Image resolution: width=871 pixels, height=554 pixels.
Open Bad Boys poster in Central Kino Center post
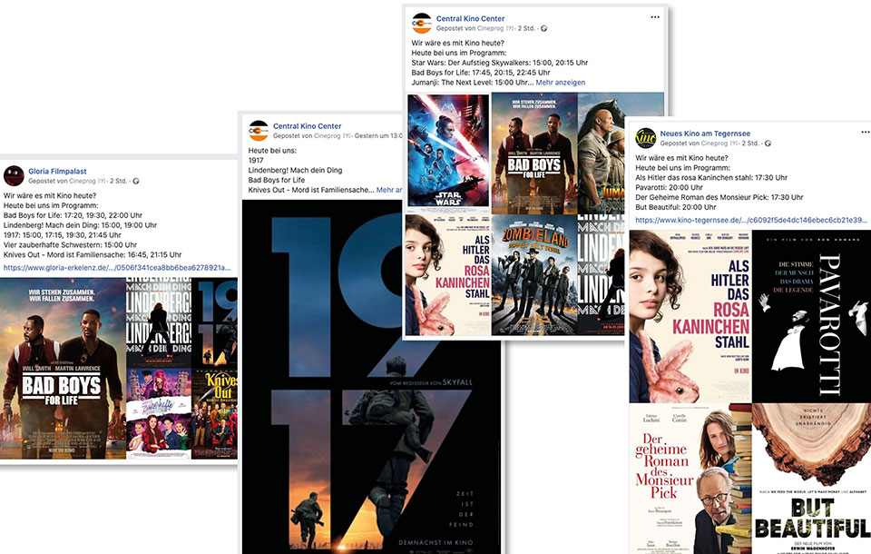coord(534,153)
